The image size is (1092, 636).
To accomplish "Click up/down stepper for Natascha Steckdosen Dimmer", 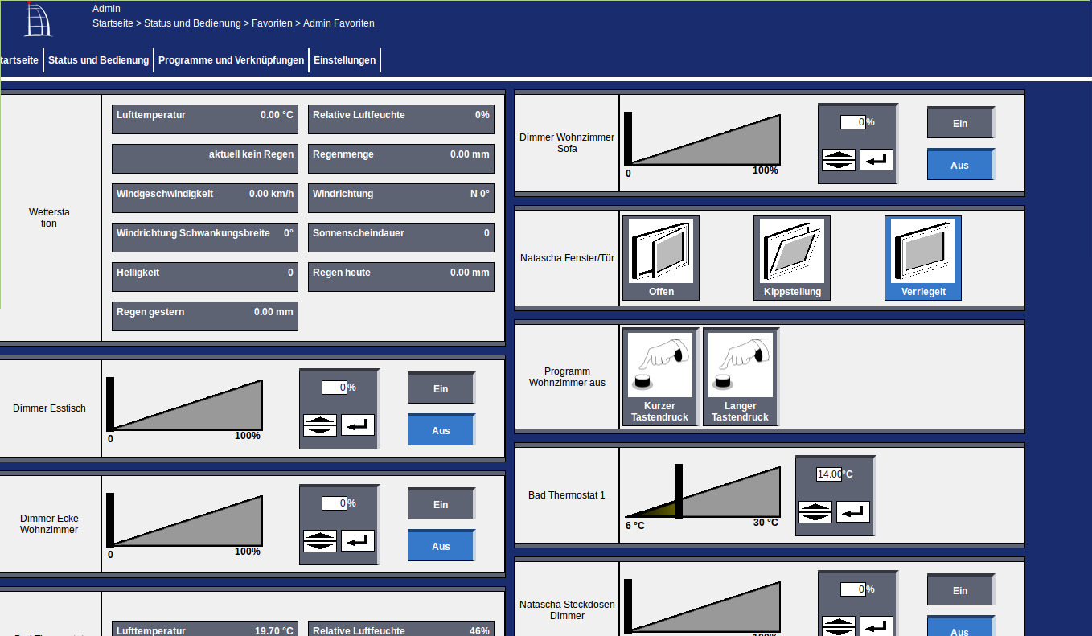I will point(839,626).
